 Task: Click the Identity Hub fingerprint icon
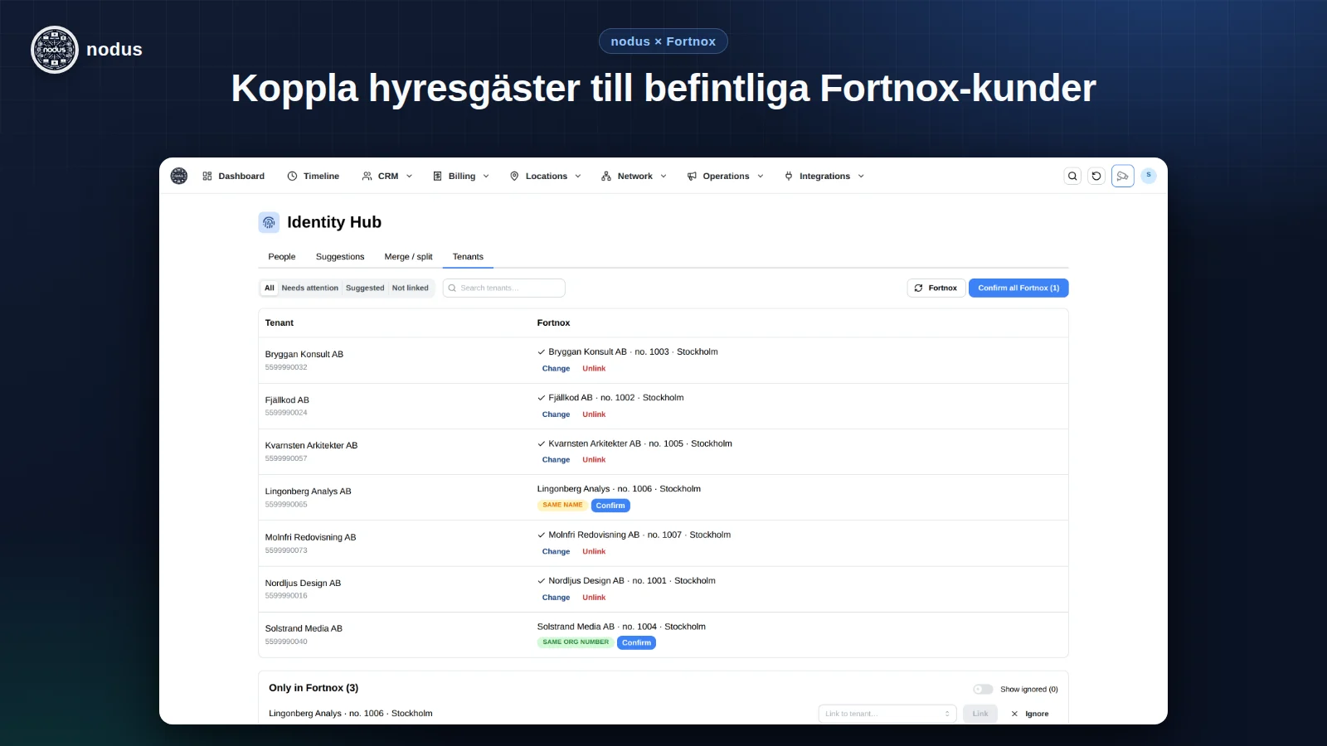269,222
